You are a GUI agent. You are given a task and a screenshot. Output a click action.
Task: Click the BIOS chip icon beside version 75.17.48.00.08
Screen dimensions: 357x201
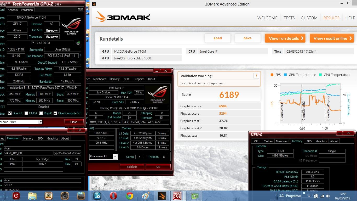pyautogui.click(x=78, y=43)
